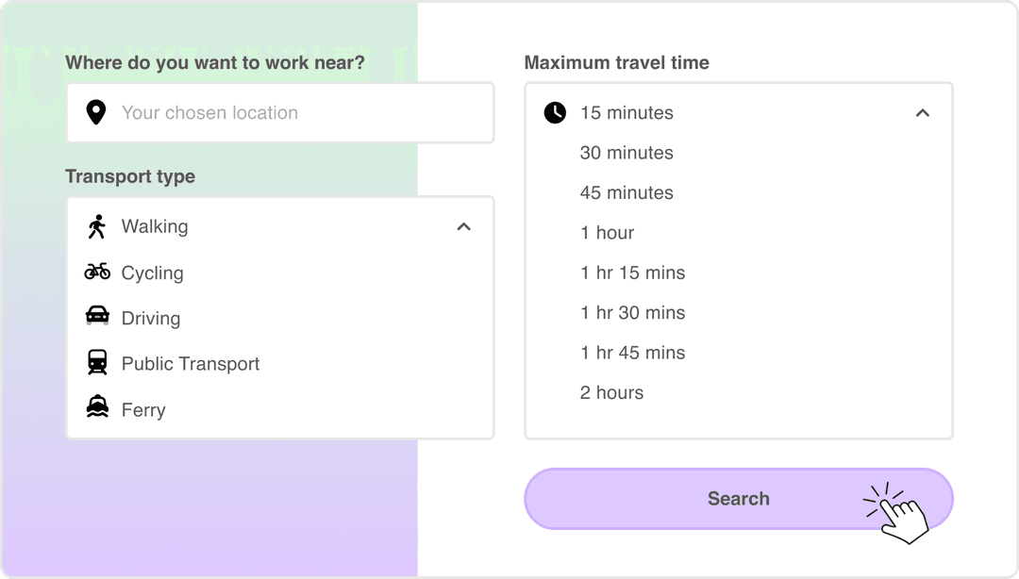
Task: Click inside the chosen location field
Action: pos(236,112)
